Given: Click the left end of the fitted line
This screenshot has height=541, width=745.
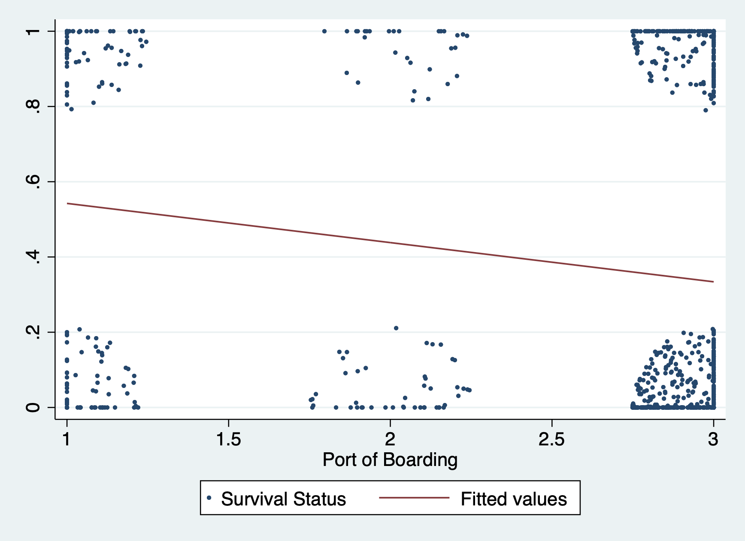Looking at the screenshot, I should coord(68,203).
